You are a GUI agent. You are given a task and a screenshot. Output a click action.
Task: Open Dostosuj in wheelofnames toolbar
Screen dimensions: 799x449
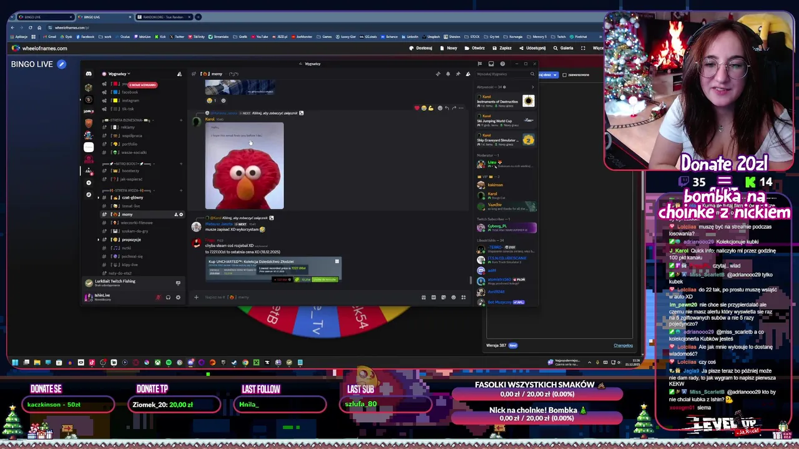[x=421, y=48]
